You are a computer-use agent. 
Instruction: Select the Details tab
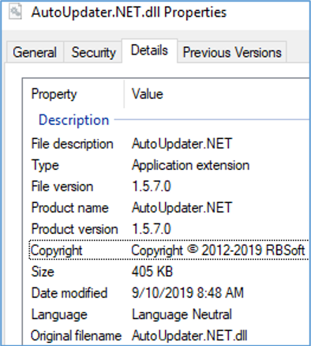(x=149, y=51)
